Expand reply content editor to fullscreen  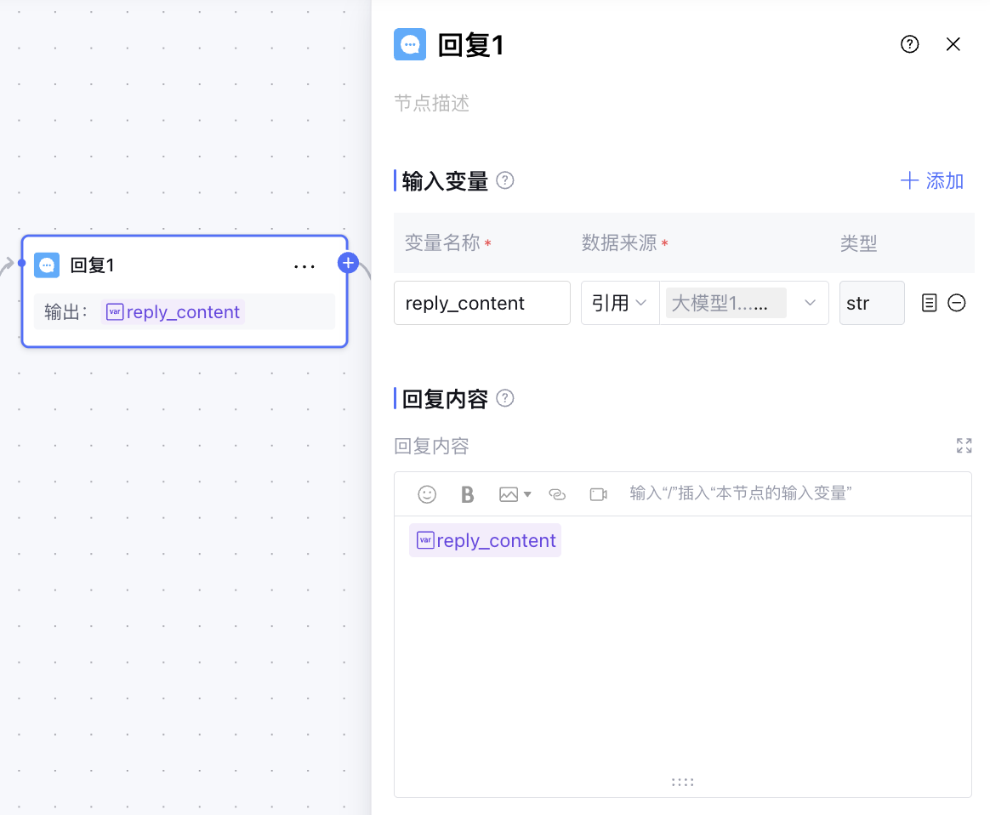click(964, 446)
